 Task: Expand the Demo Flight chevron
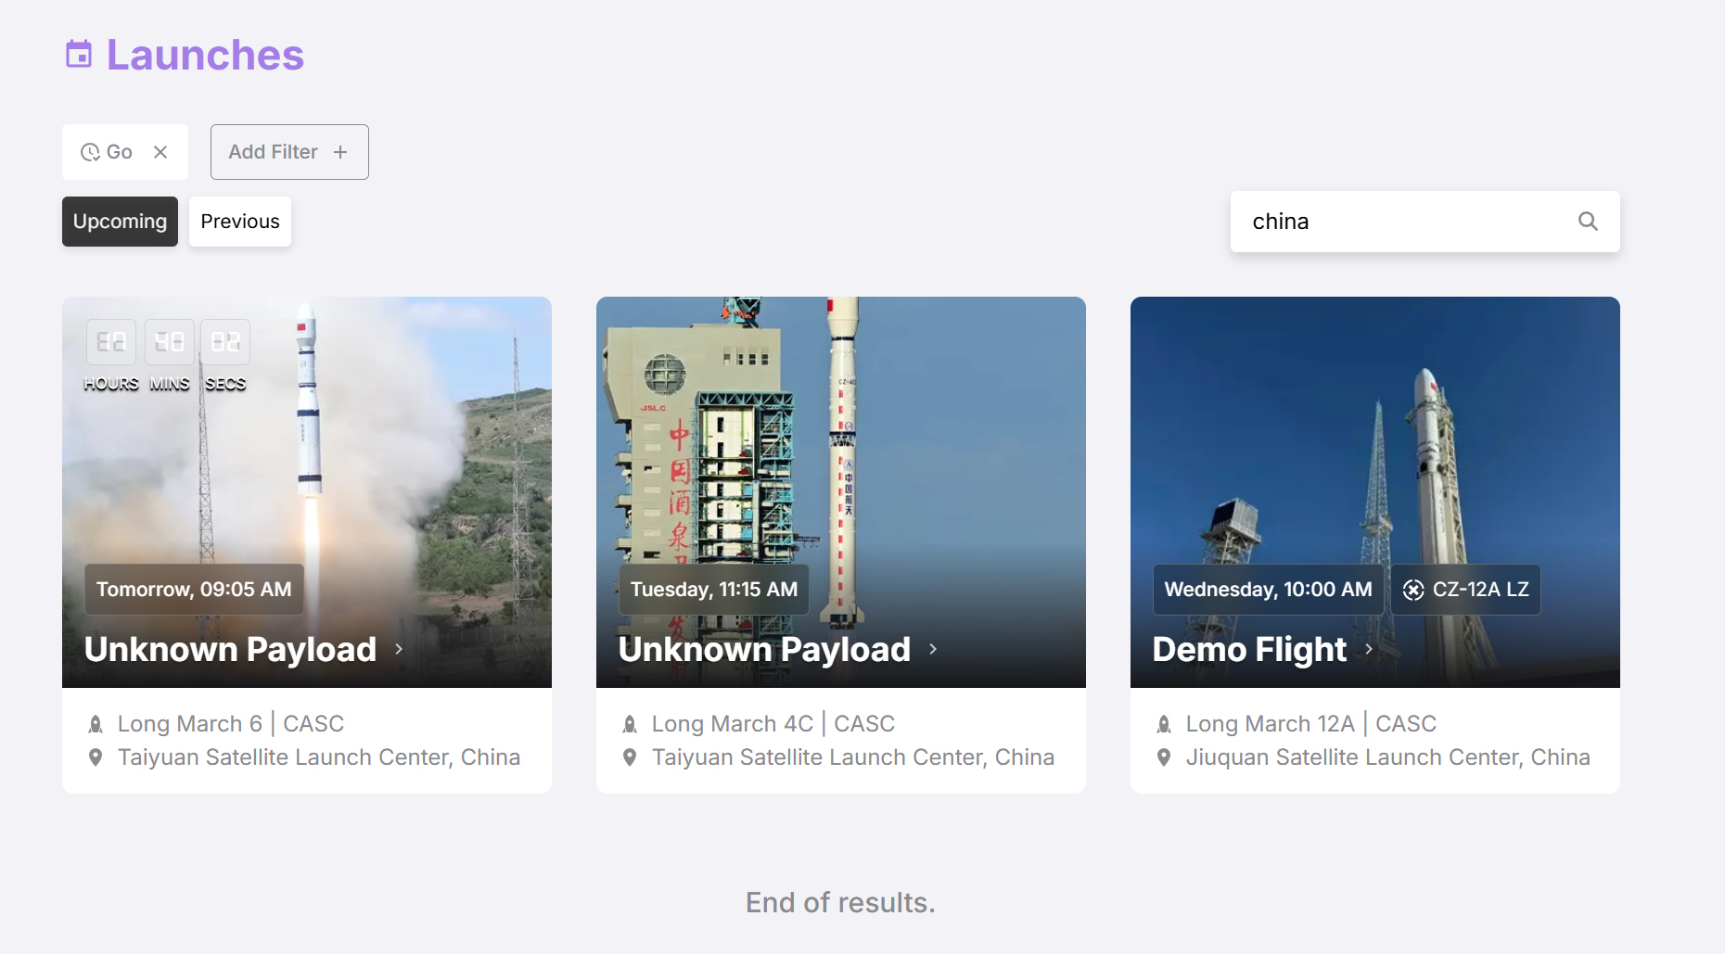tap(1369, 649)
